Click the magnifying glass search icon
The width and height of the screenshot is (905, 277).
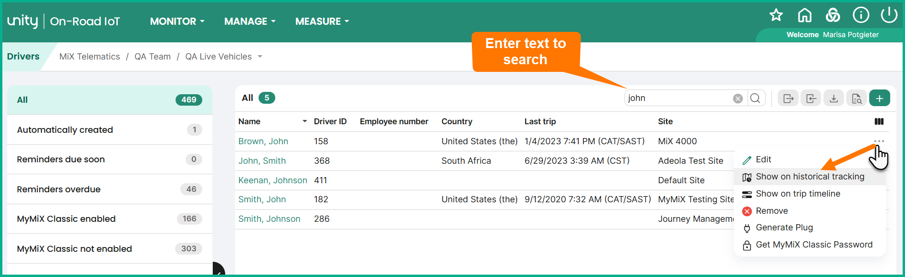tap(755, 98)
